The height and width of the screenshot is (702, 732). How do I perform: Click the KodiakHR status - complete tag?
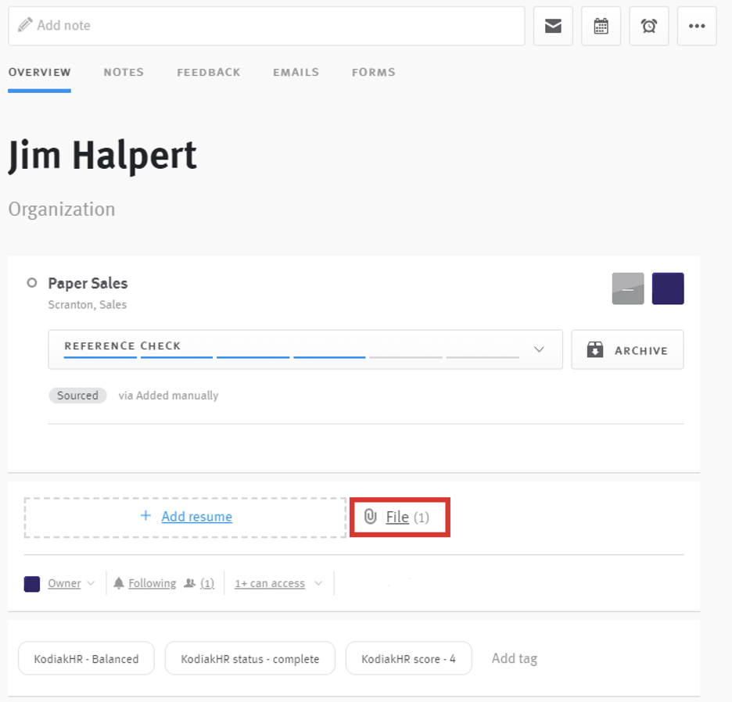250,658
